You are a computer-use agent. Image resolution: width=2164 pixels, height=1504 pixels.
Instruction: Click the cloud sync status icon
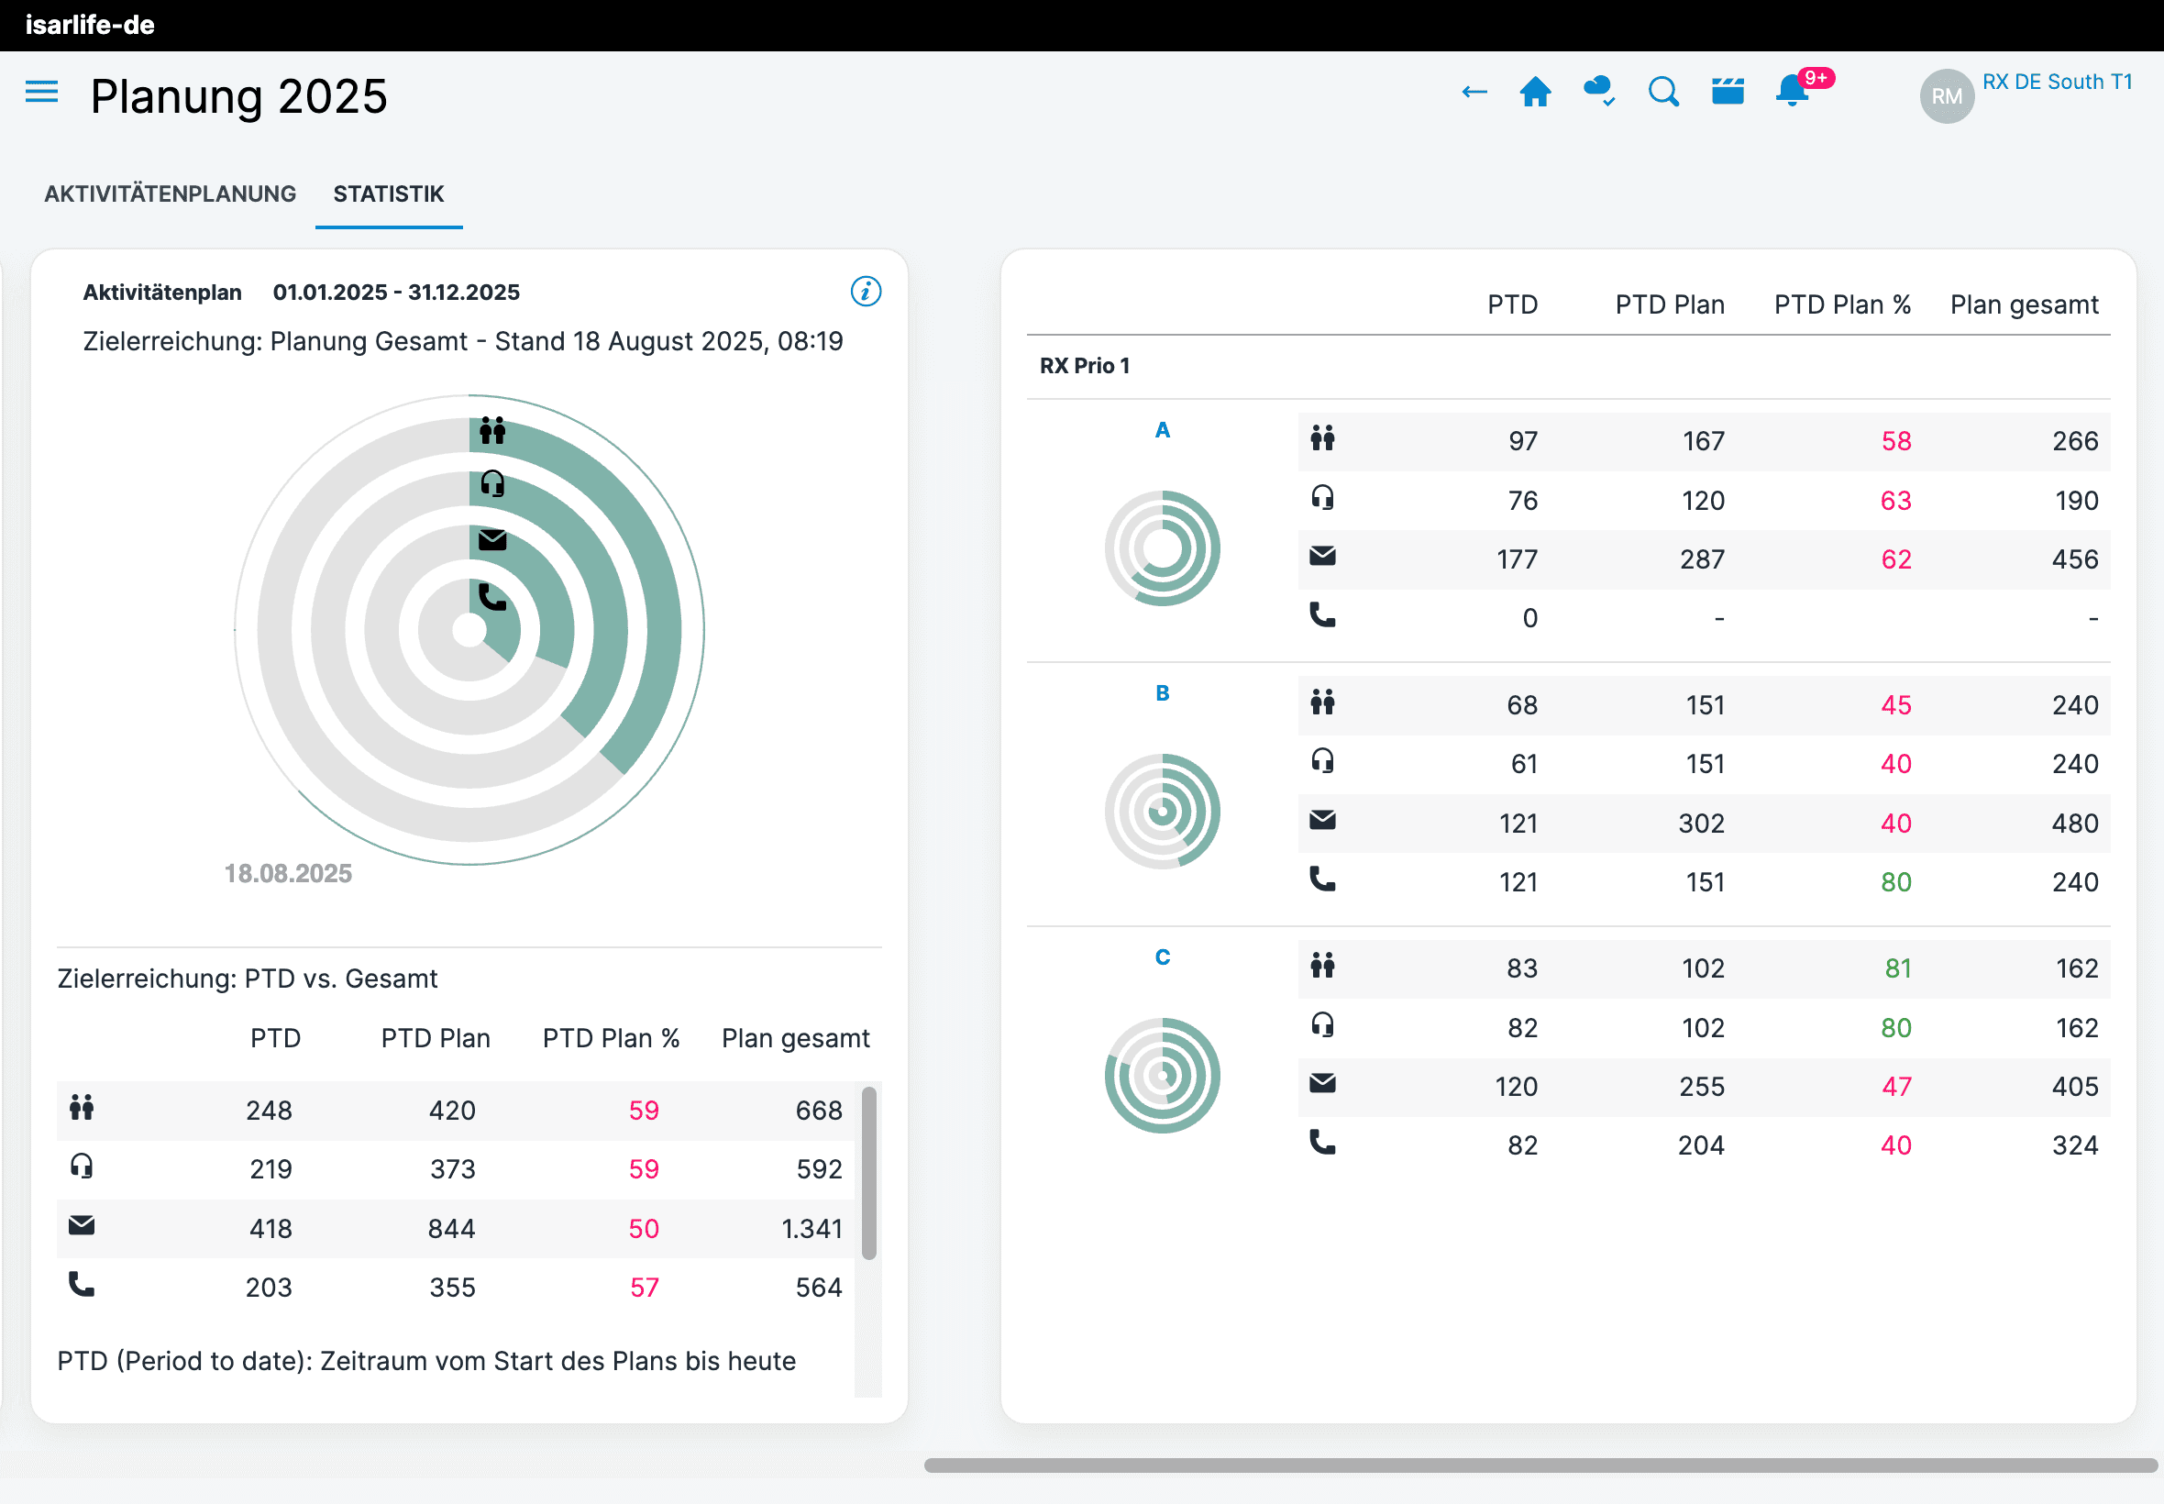[1599, 92]
